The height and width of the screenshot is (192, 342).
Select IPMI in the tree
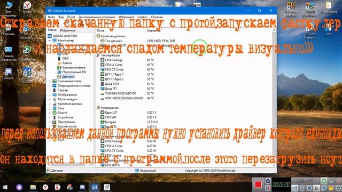click(x=65, y=58)
